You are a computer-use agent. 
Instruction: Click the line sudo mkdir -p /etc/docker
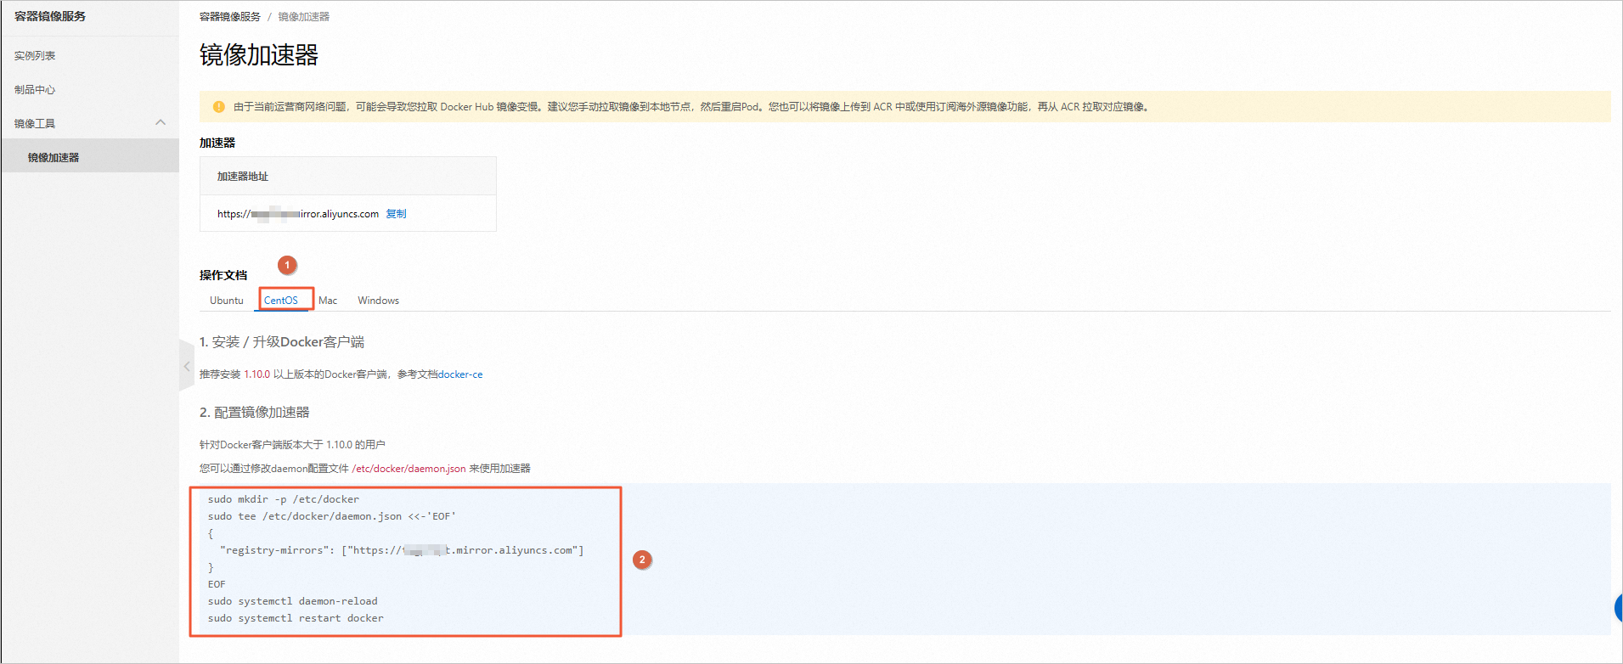click(x=284, y=499)
